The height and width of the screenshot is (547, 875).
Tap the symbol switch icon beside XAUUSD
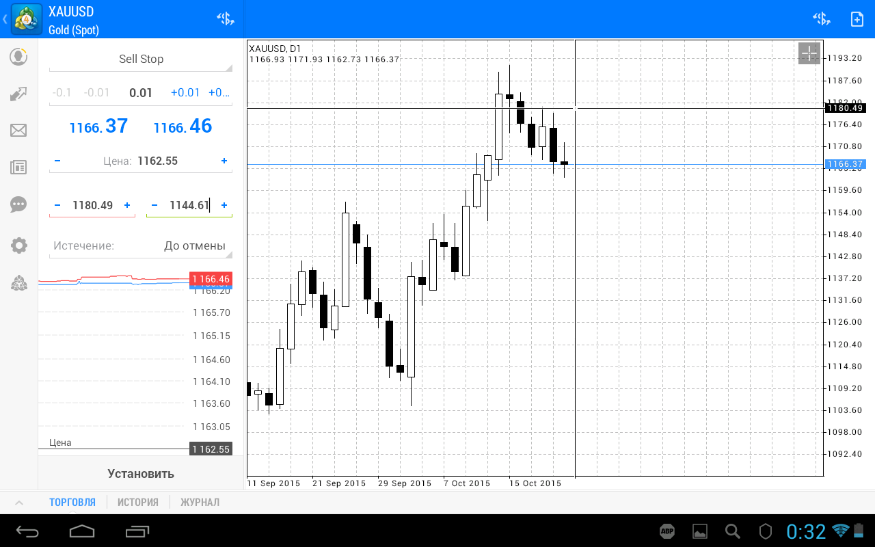225,19
